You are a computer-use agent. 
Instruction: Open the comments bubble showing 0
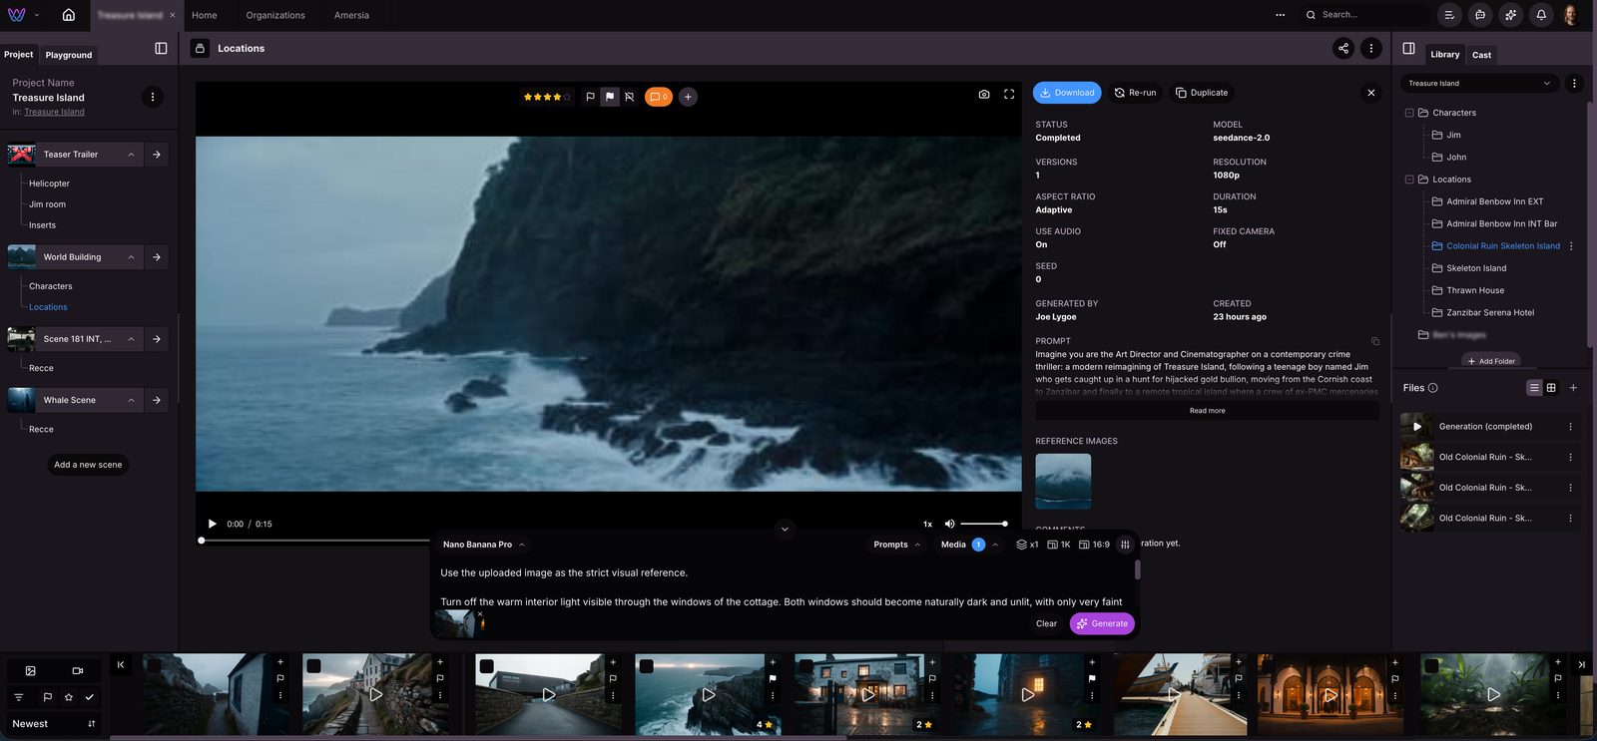coord(659,97)
